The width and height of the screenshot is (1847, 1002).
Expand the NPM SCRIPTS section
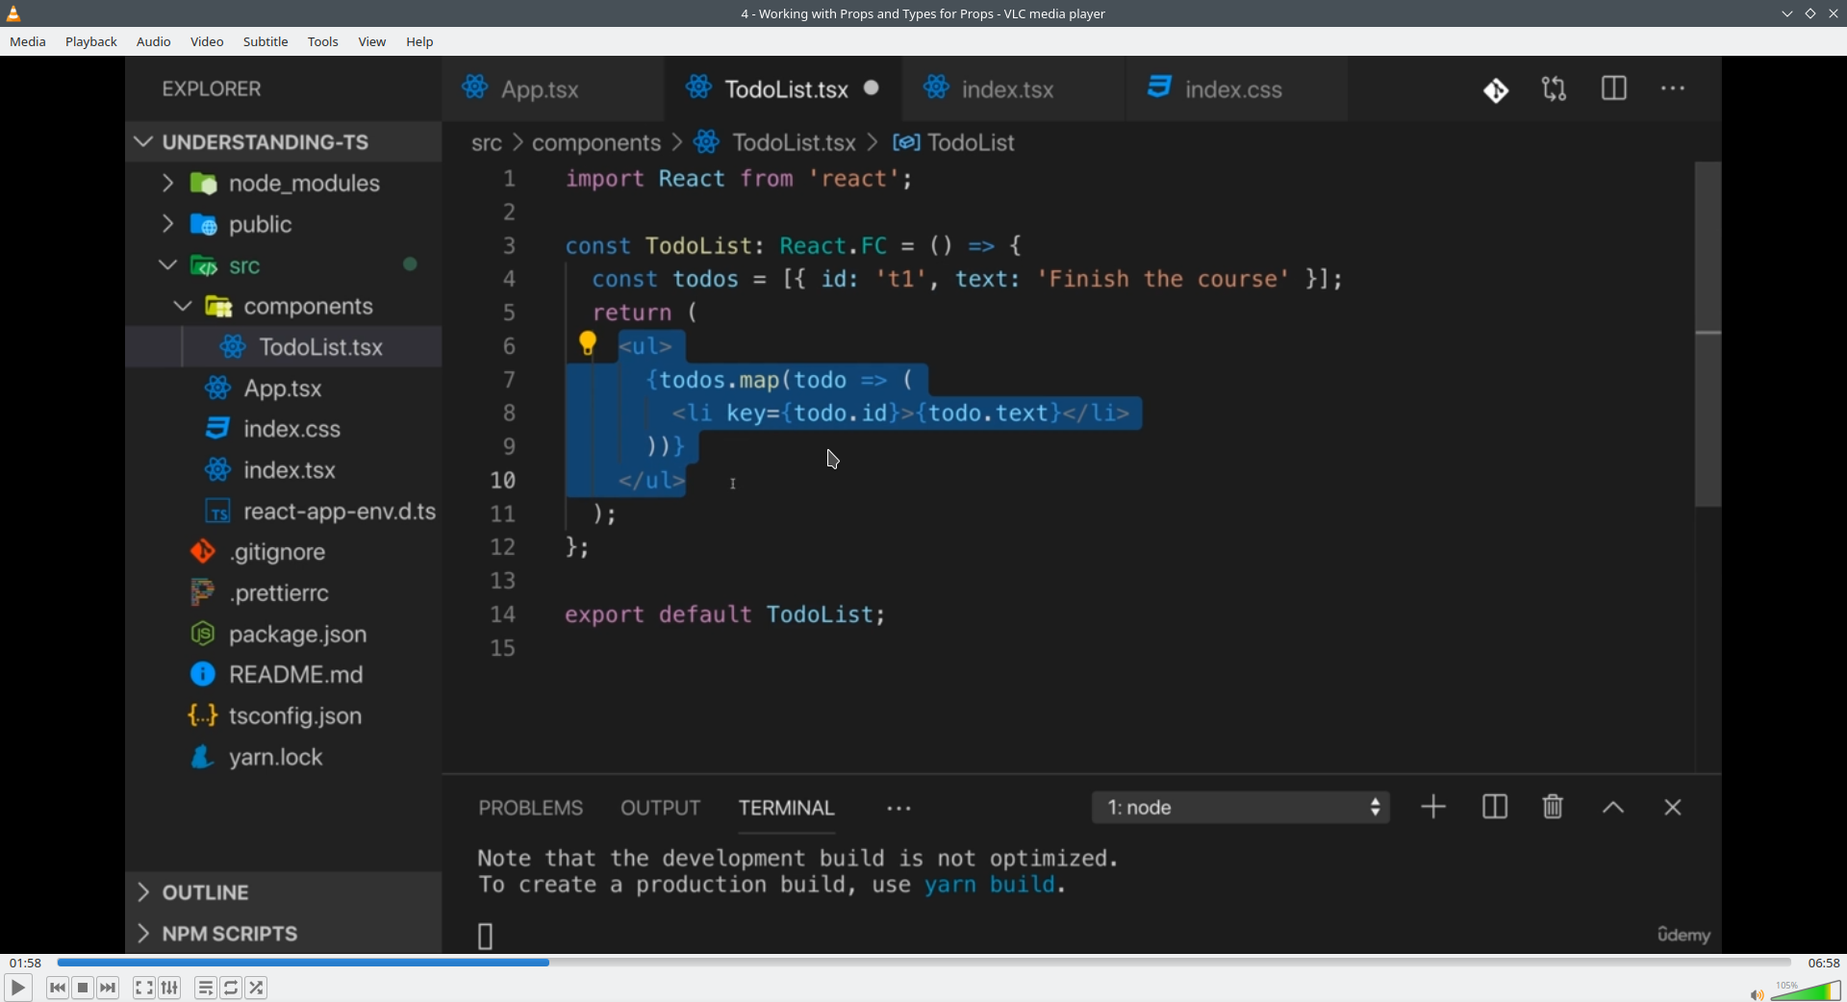point(284,934)
